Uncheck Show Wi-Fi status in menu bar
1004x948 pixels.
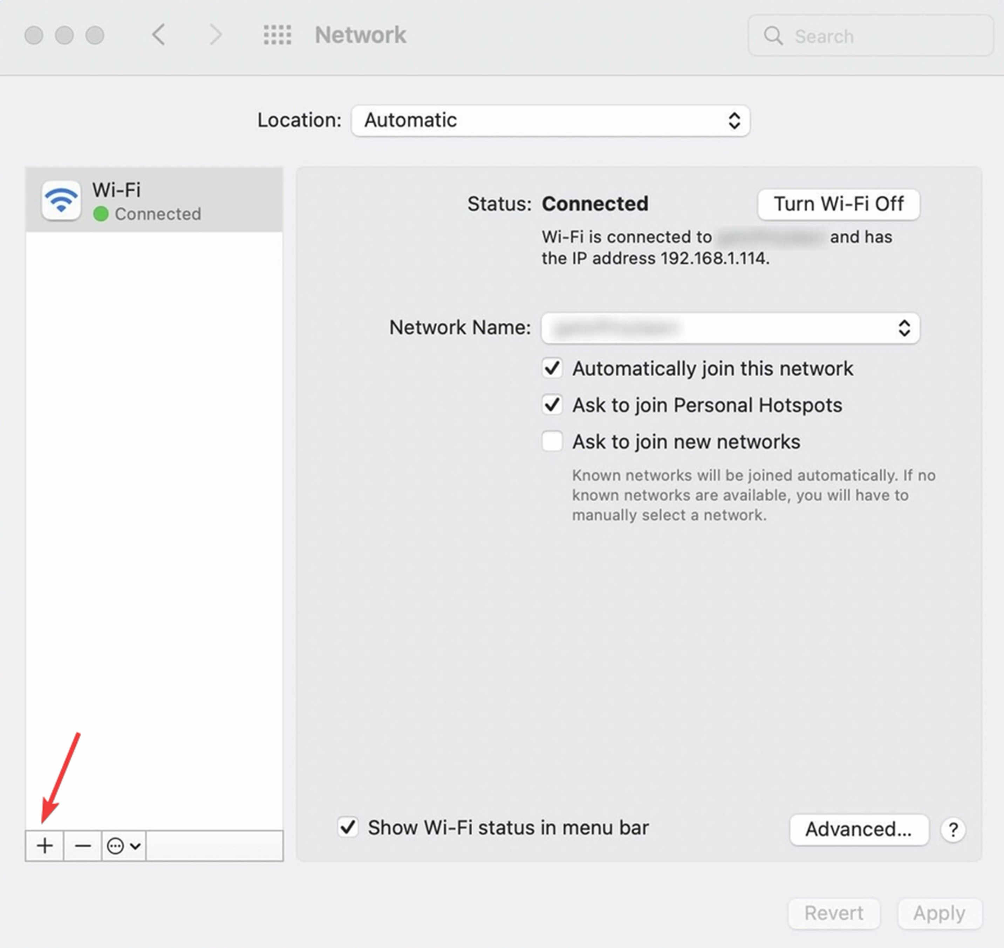point(347,827)
